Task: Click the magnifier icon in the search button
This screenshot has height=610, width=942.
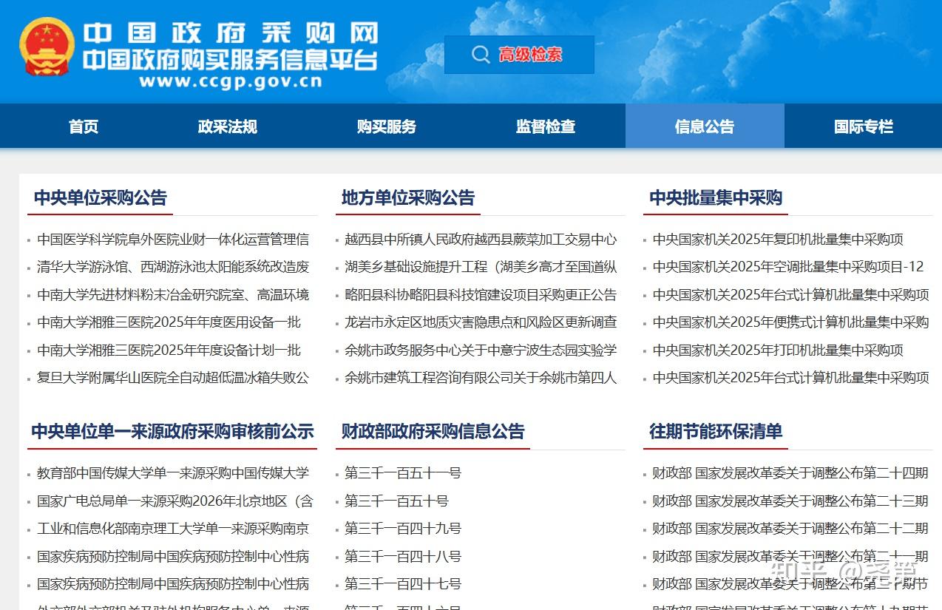Action: [x=481, y=55]
